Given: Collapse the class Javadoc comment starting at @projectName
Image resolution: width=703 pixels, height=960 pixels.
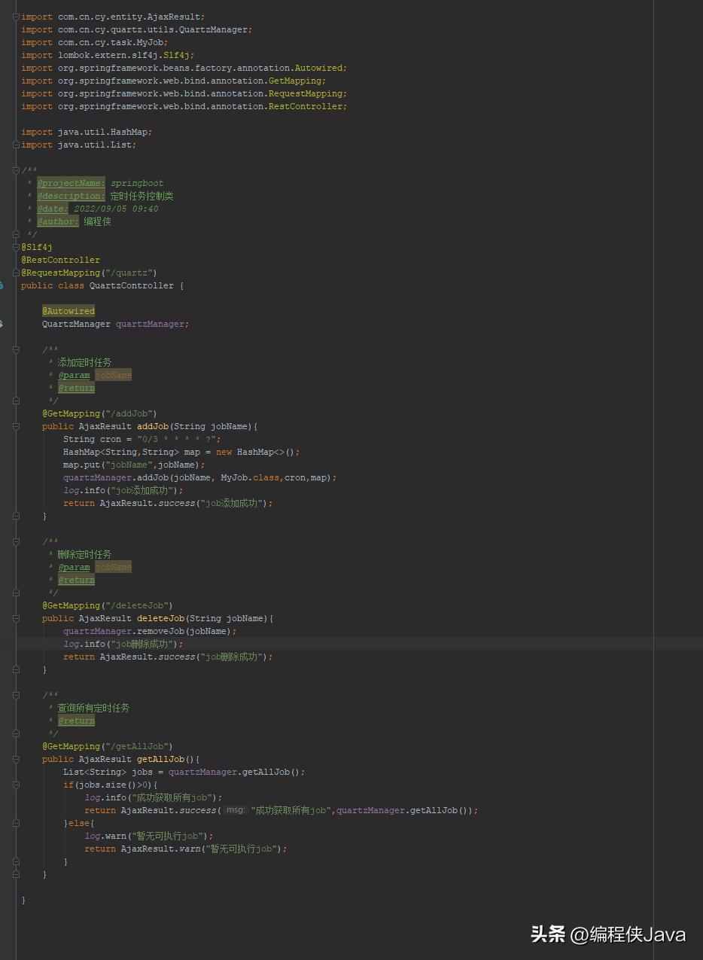Looking at the screenshot, I should [x=17, y=170].
